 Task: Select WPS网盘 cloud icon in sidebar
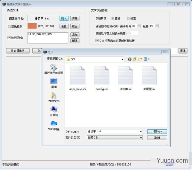[x=54, y=123]
